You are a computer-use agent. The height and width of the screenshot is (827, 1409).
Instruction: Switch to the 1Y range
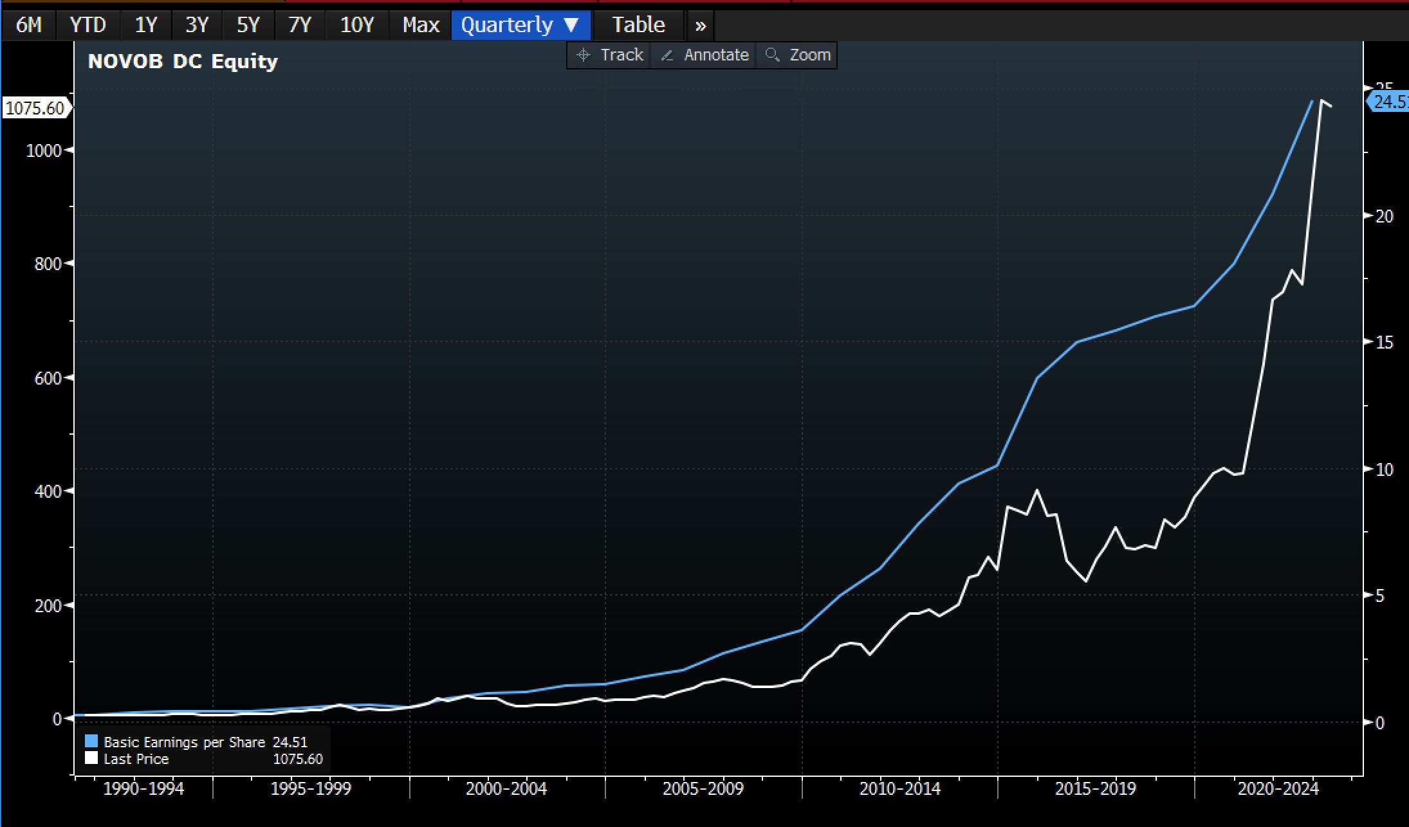point(146,25)
